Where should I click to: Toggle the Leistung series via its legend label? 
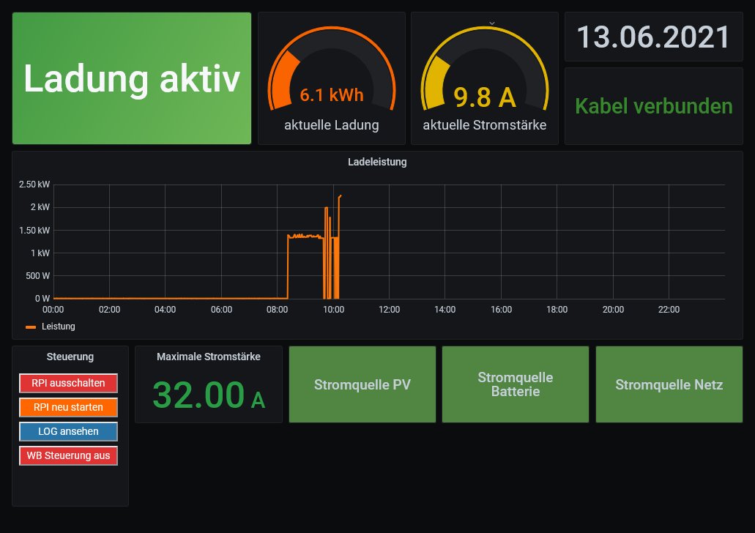(x=59, y=327)
